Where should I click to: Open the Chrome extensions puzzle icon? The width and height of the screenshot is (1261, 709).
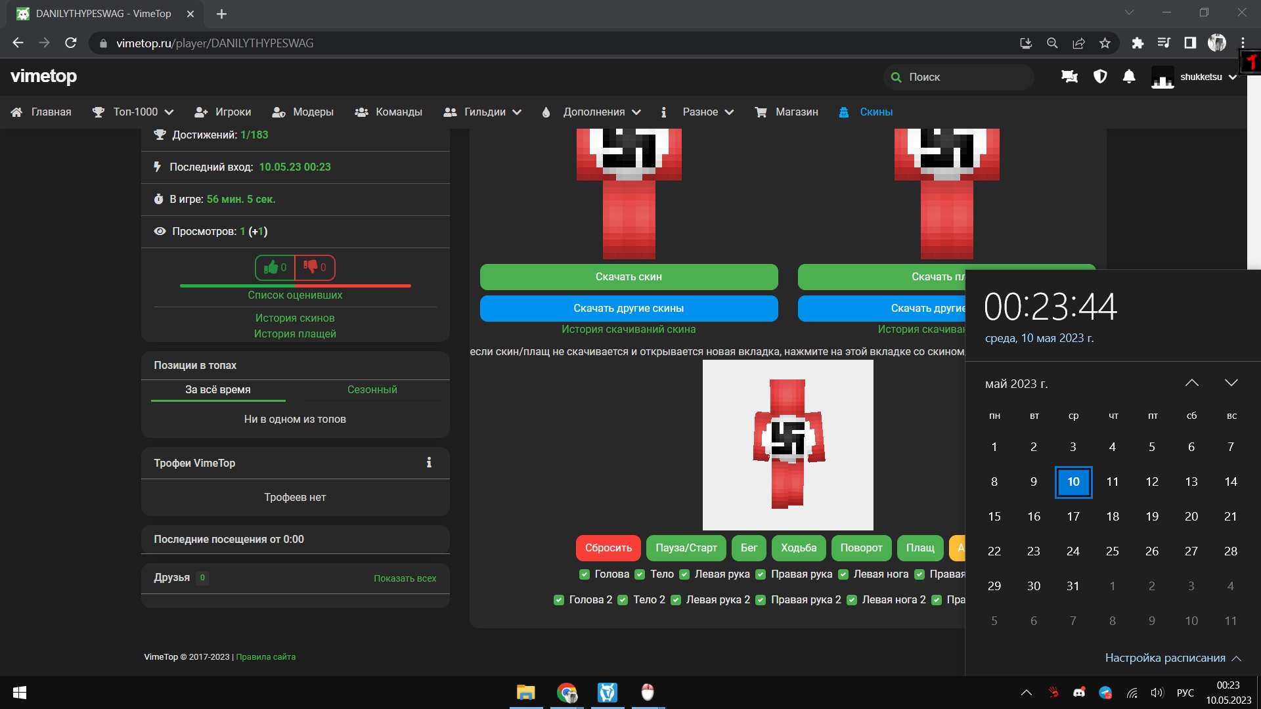[x=1138, y=43]
